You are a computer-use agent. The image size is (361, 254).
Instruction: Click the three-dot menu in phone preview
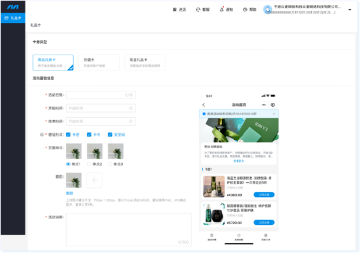[x=264, y=105]
